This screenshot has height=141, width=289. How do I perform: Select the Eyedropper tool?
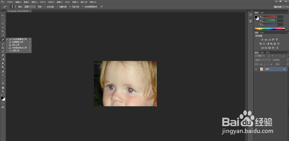3,35
